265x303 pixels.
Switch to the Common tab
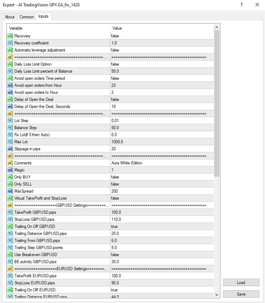coord(27,17)
